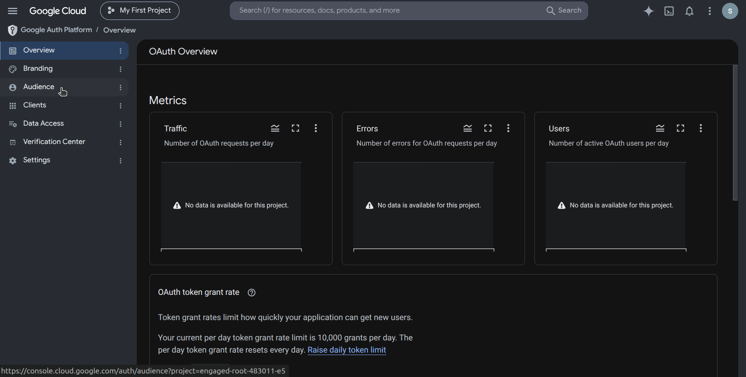Image resolution: width=746 pixels, height=377 pixels.
Task: Click the Clients grid icon
Action: [x=13, y=106]
